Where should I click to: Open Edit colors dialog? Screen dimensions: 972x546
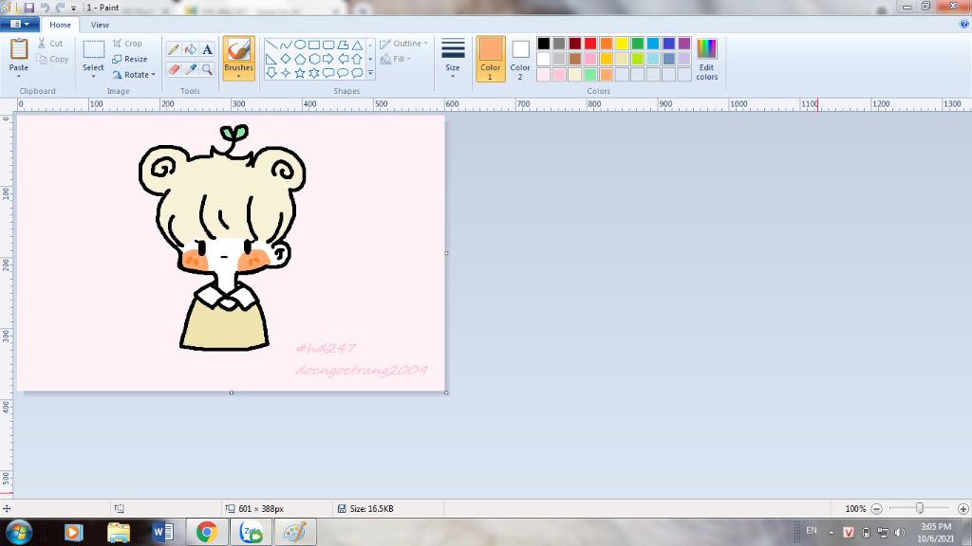[x=706, y=59]
